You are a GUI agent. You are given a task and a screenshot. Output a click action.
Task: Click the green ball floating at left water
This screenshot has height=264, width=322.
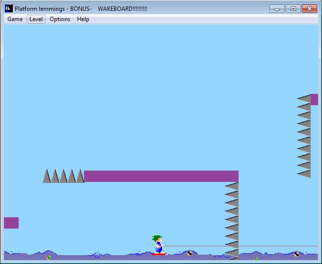[48, 257]
